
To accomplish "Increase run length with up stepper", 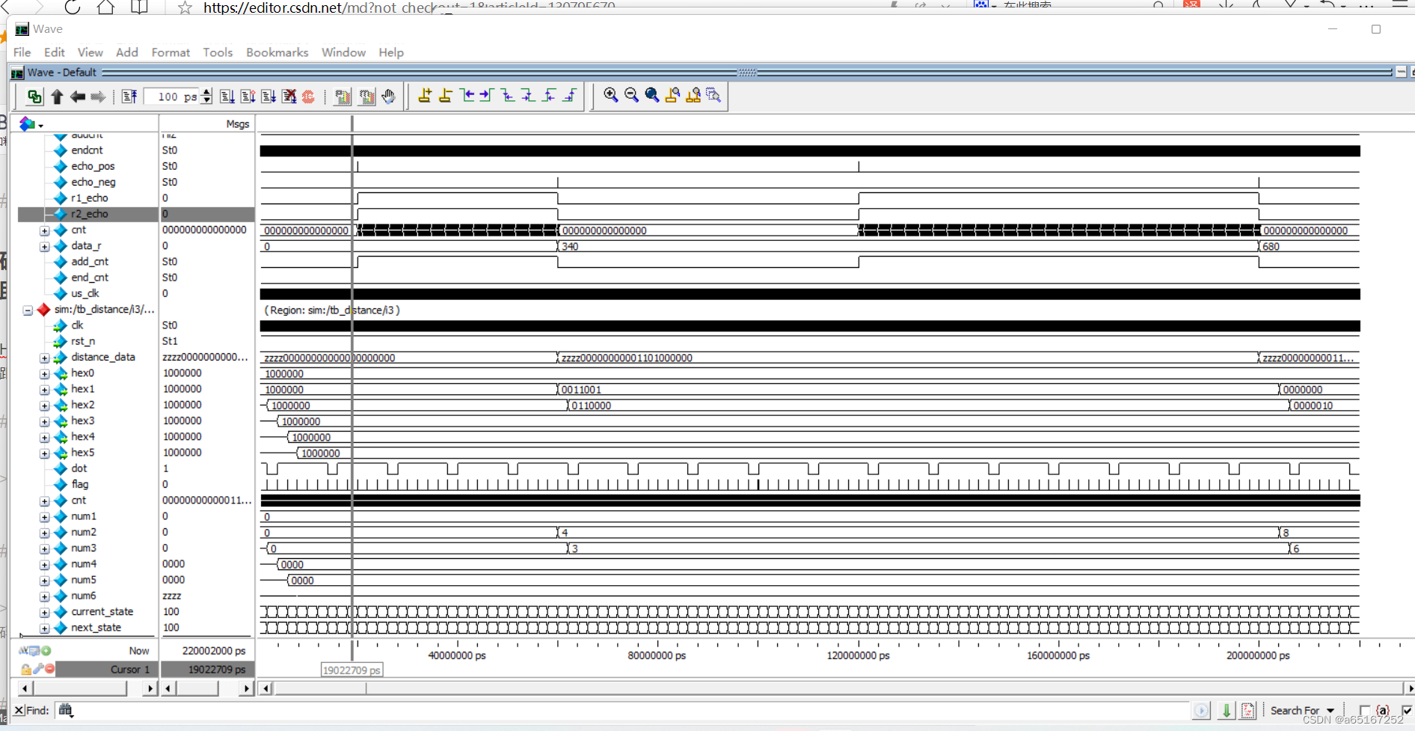I will (x=207, y=92).
